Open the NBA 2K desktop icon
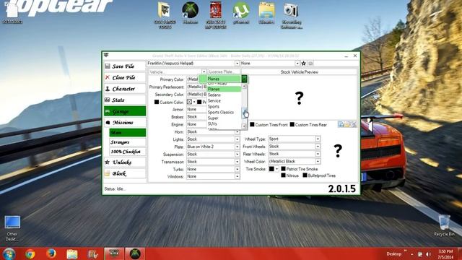462x260 pixels. point(216,15)
